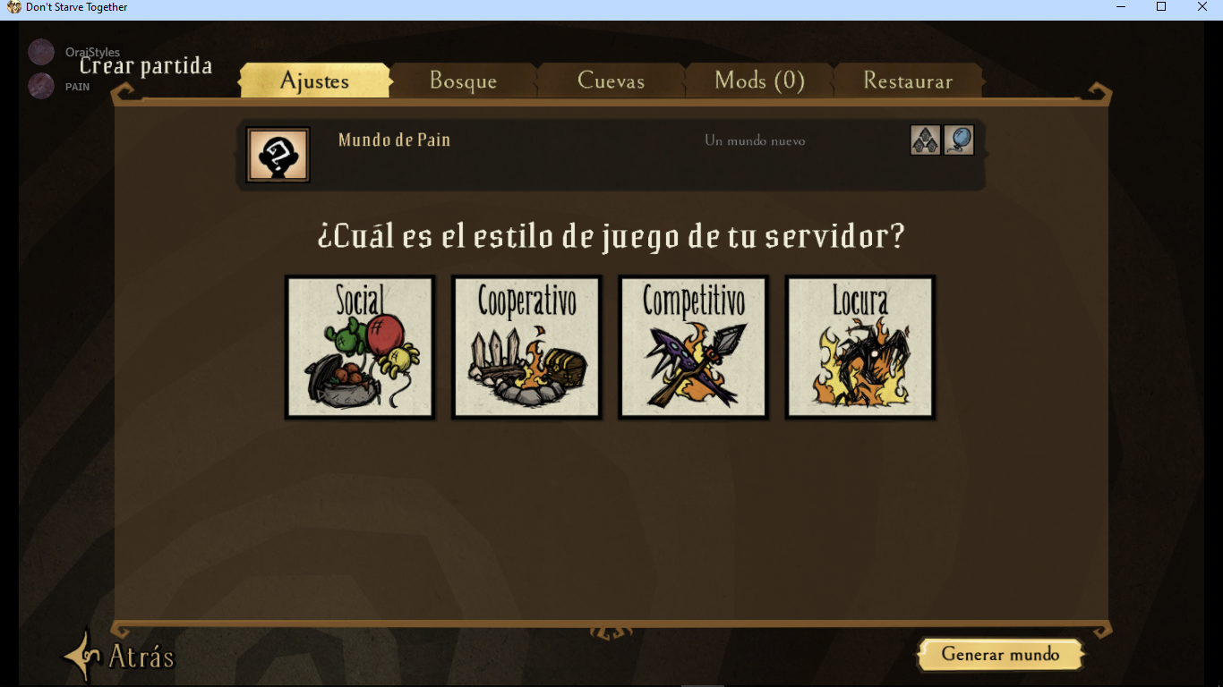Click the blue balloon icon

959,140
